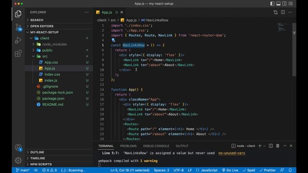Click errors and warnings count in status bar

50,170
